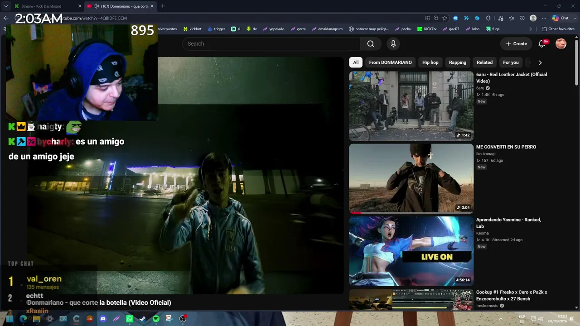
Task: Open YouTube notifications bell
Action: coord(541,44)
